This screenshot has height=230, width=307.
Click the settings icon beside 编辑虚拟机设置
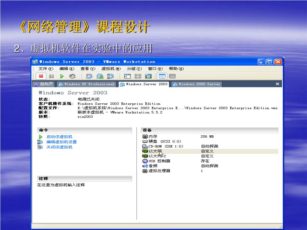(40, 142)
